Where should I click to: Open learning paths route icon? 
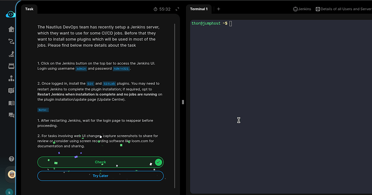point(11,41)
